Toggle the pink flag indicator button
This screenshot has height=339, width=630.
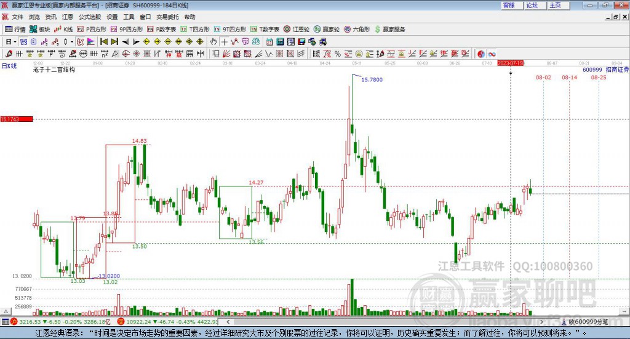click(91, 42)
